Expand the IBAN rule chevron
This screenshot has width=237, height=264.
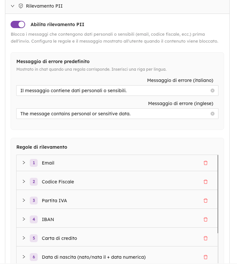[24, 219]
